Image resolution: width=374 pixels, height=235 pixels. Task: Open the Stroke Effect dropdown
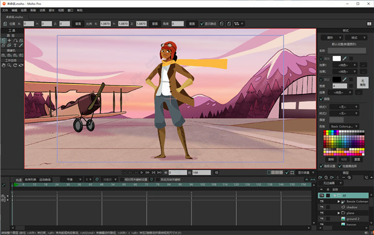pos(340,92)
